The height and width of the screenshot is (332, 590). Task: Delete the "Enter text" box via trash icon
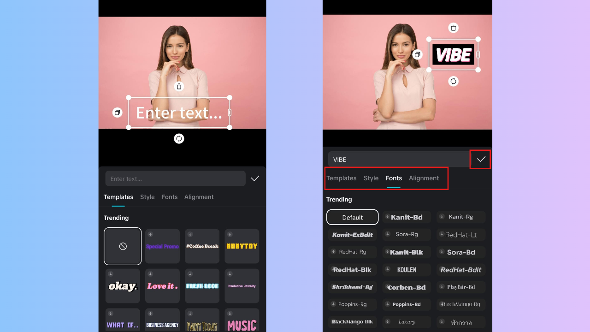(x=179, y=86)
